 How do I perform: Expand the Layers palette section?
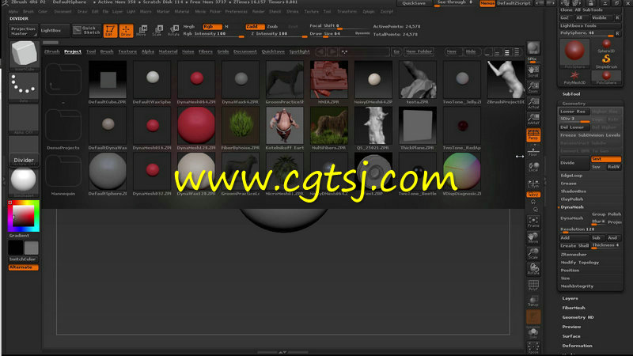tap(570, 298)
